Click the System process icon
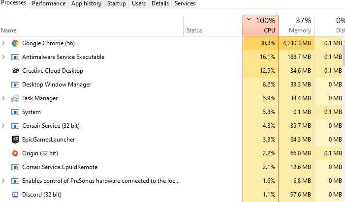Viewport: 345px width, 202px height. (x=15, y=113)
